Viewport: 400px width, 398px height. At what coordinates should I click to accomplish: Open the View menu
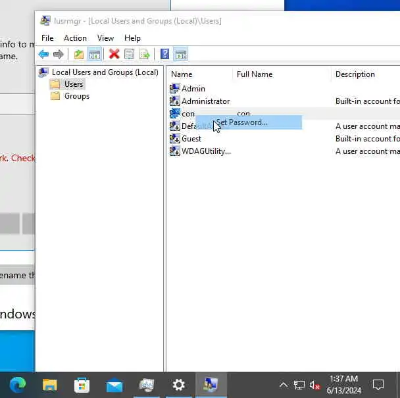click(x=105, y=38)
